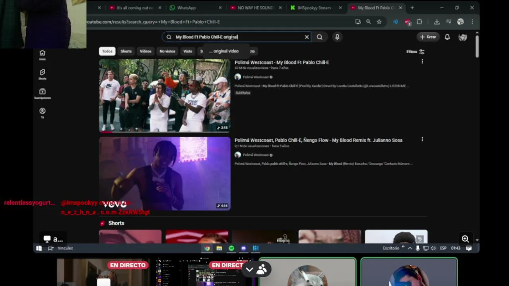
Task: Open the Chrome profile avatar
Action: (460, 22)
